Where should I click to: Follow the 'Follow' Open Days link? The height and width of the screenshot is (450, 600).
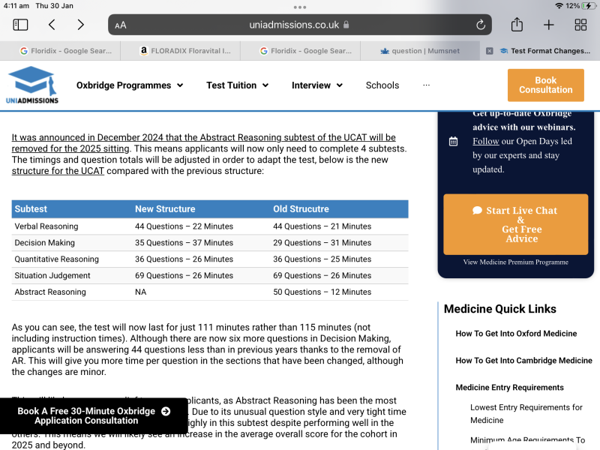485,141
